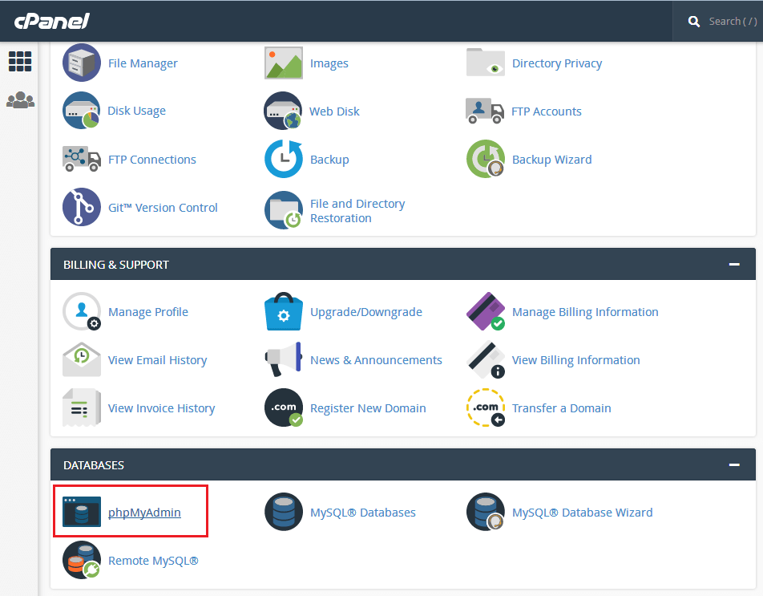Open the phpMyAdmin icon
This screenshot has width=763, height=596.
click(x=82, y=512)
